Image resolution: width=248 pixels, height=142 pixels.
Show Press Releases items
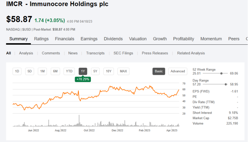coord(155,53)
